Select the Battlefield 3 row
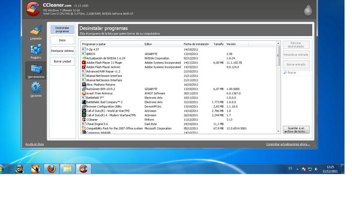 (x=179, y=98)
